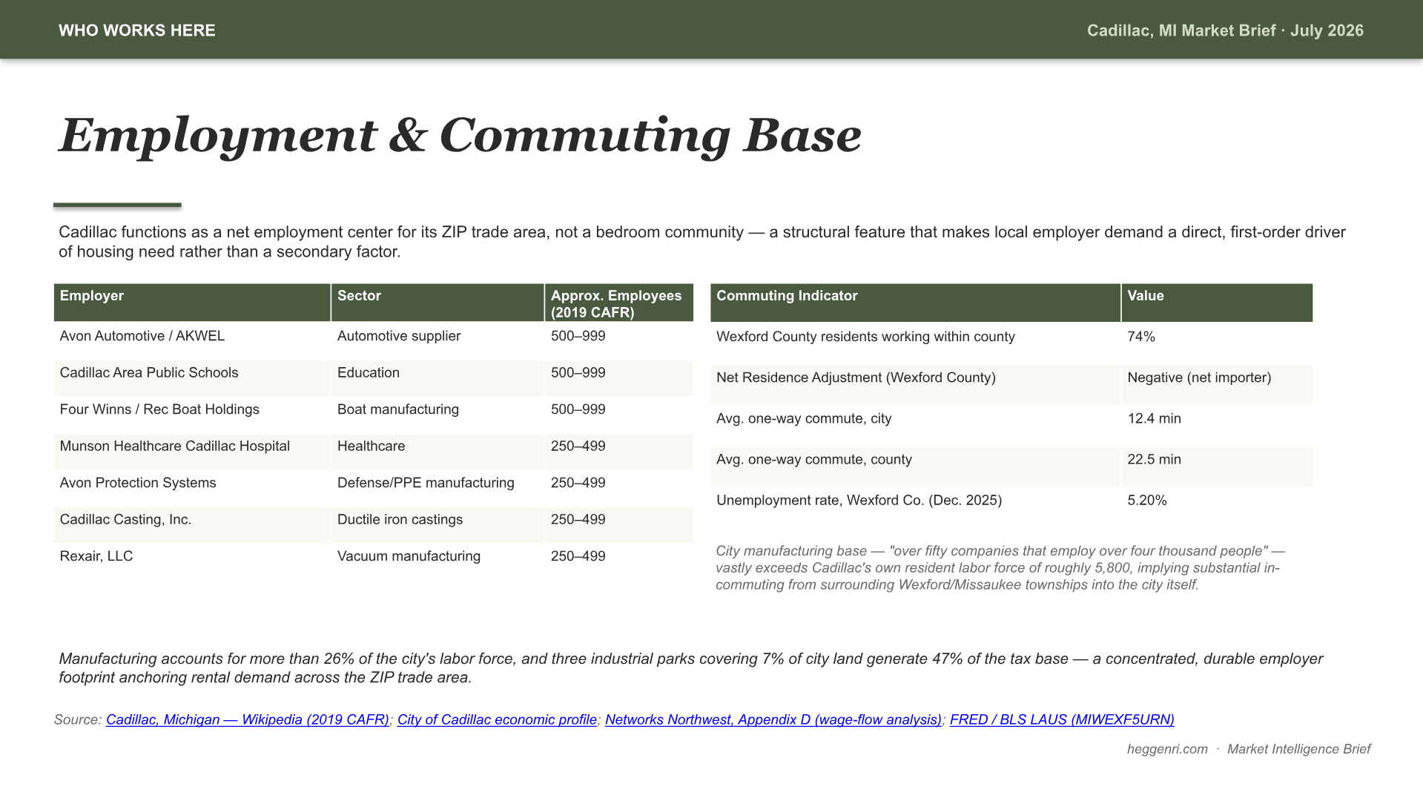Screen dimensions: 1423x801
Task: Click the '22.5 min' value
Action: click(1217, 467)
